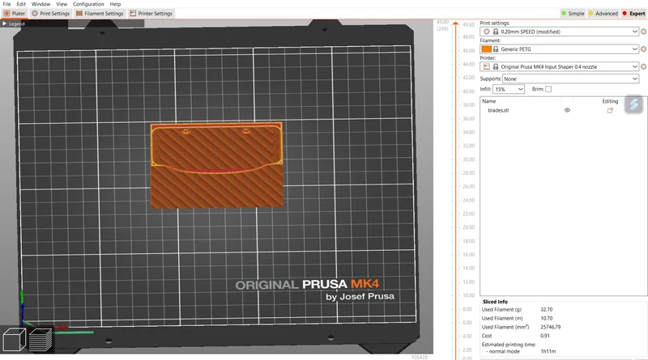The width and height of the screenshot is (648, 360).
Task: Open the Edit menu
Action: coord(21,4)
